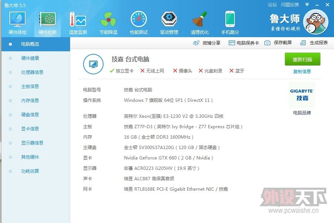Open the 电脑保养卡 maintenance card
The width and height of the screenshot is (334, 223).
click(x=244, y=43)
